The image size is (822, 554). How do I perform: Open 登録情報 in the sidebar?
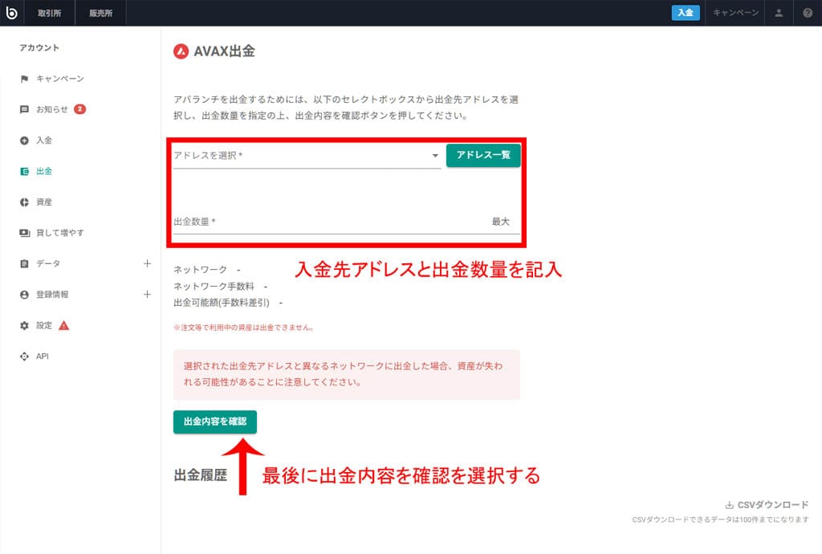(x=52, y=295)
